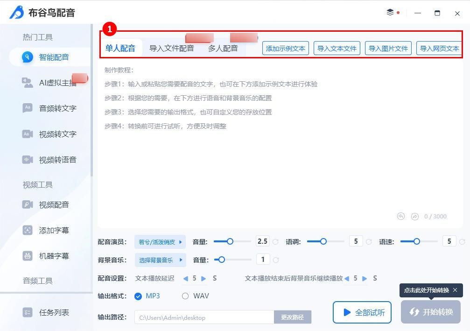Click the 布谷鸟配音 bird logo

tap(17, 12)
